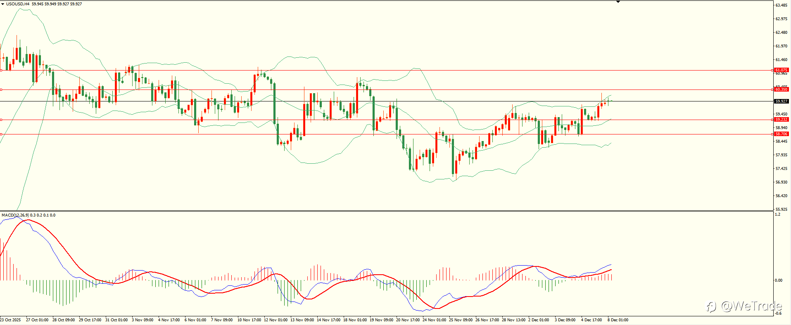Click the 25 Nov 09:00 time axis label
The image size is (791, 325).
coord(461,320)
